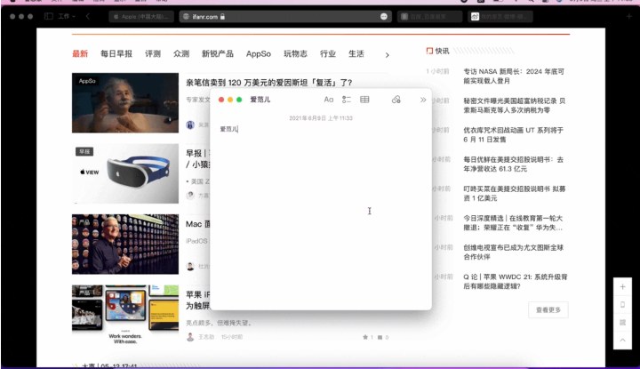Click the 查看更多 button
The image size is (640, 369).
548,310
